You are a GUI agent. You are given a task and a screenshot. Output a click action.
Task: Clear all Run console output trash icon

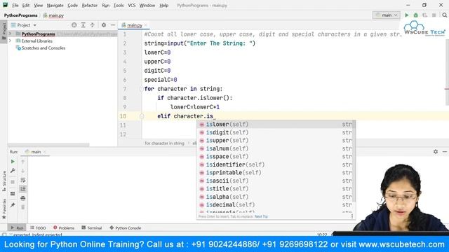click(23, 207)
